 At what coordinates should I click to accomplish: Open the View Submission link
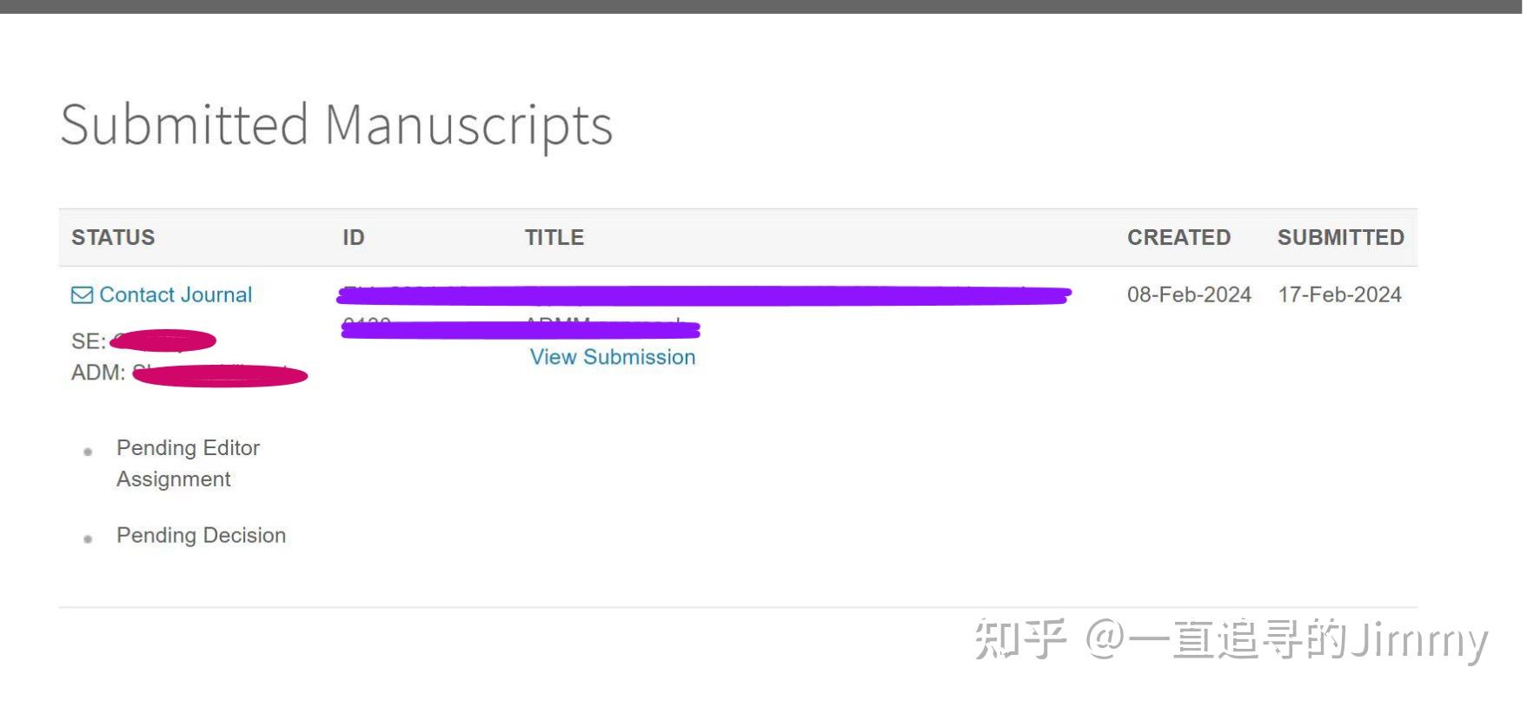[x=613, y=357]
